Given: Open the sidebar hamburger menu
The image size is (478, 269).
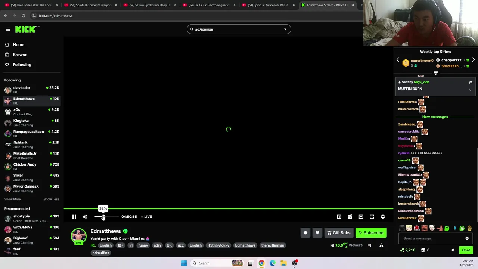Looking at the screenshot, I should [8, 29].
